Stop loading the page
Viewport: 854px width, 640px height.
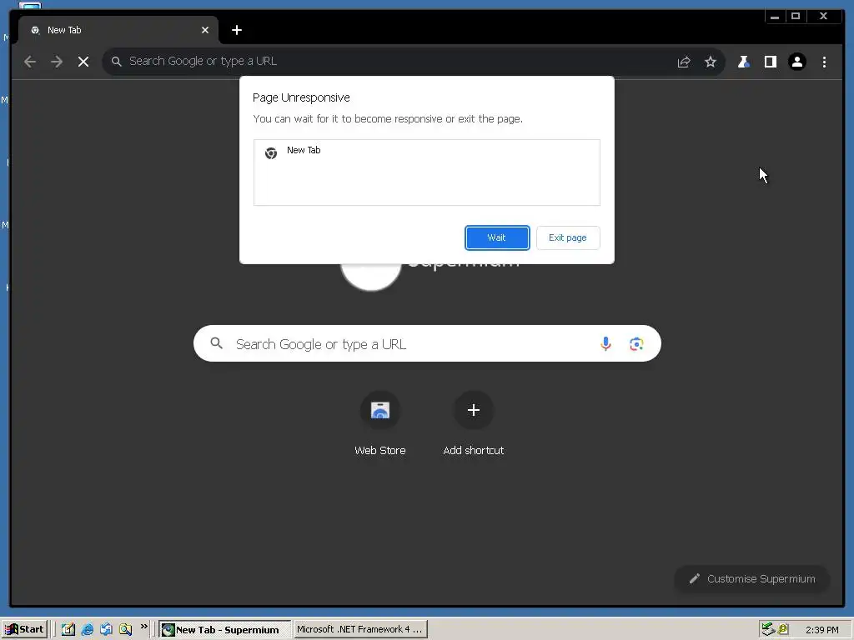(x=83, y=62)
